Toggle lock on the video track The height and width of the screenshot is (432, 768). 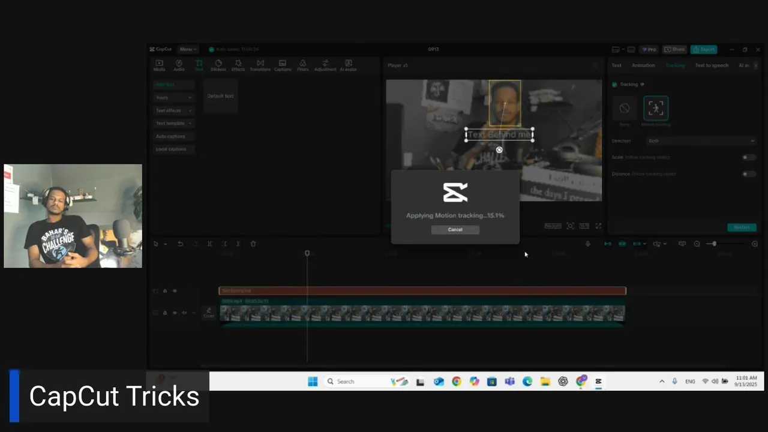click(165, 313)
